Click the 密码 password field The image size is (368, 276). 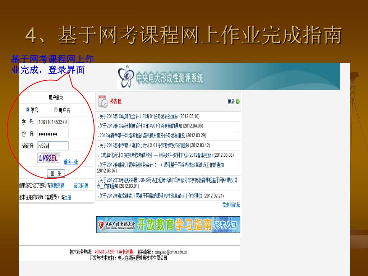coord(53,134)
